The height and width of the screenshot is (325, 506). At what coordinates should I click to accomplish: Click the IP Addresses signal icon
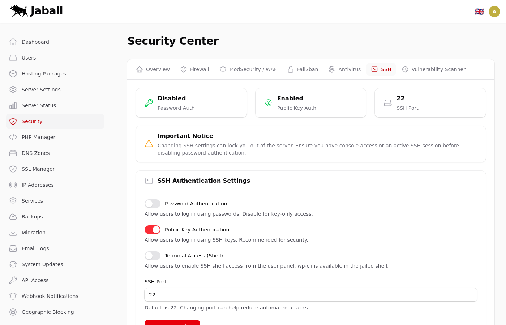point(13,185)
